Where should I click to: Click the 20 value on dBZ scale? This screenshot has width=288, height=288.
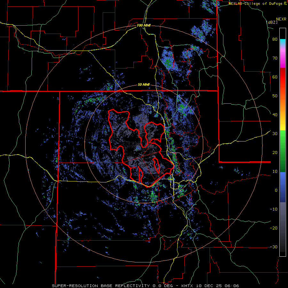(275, 153)
